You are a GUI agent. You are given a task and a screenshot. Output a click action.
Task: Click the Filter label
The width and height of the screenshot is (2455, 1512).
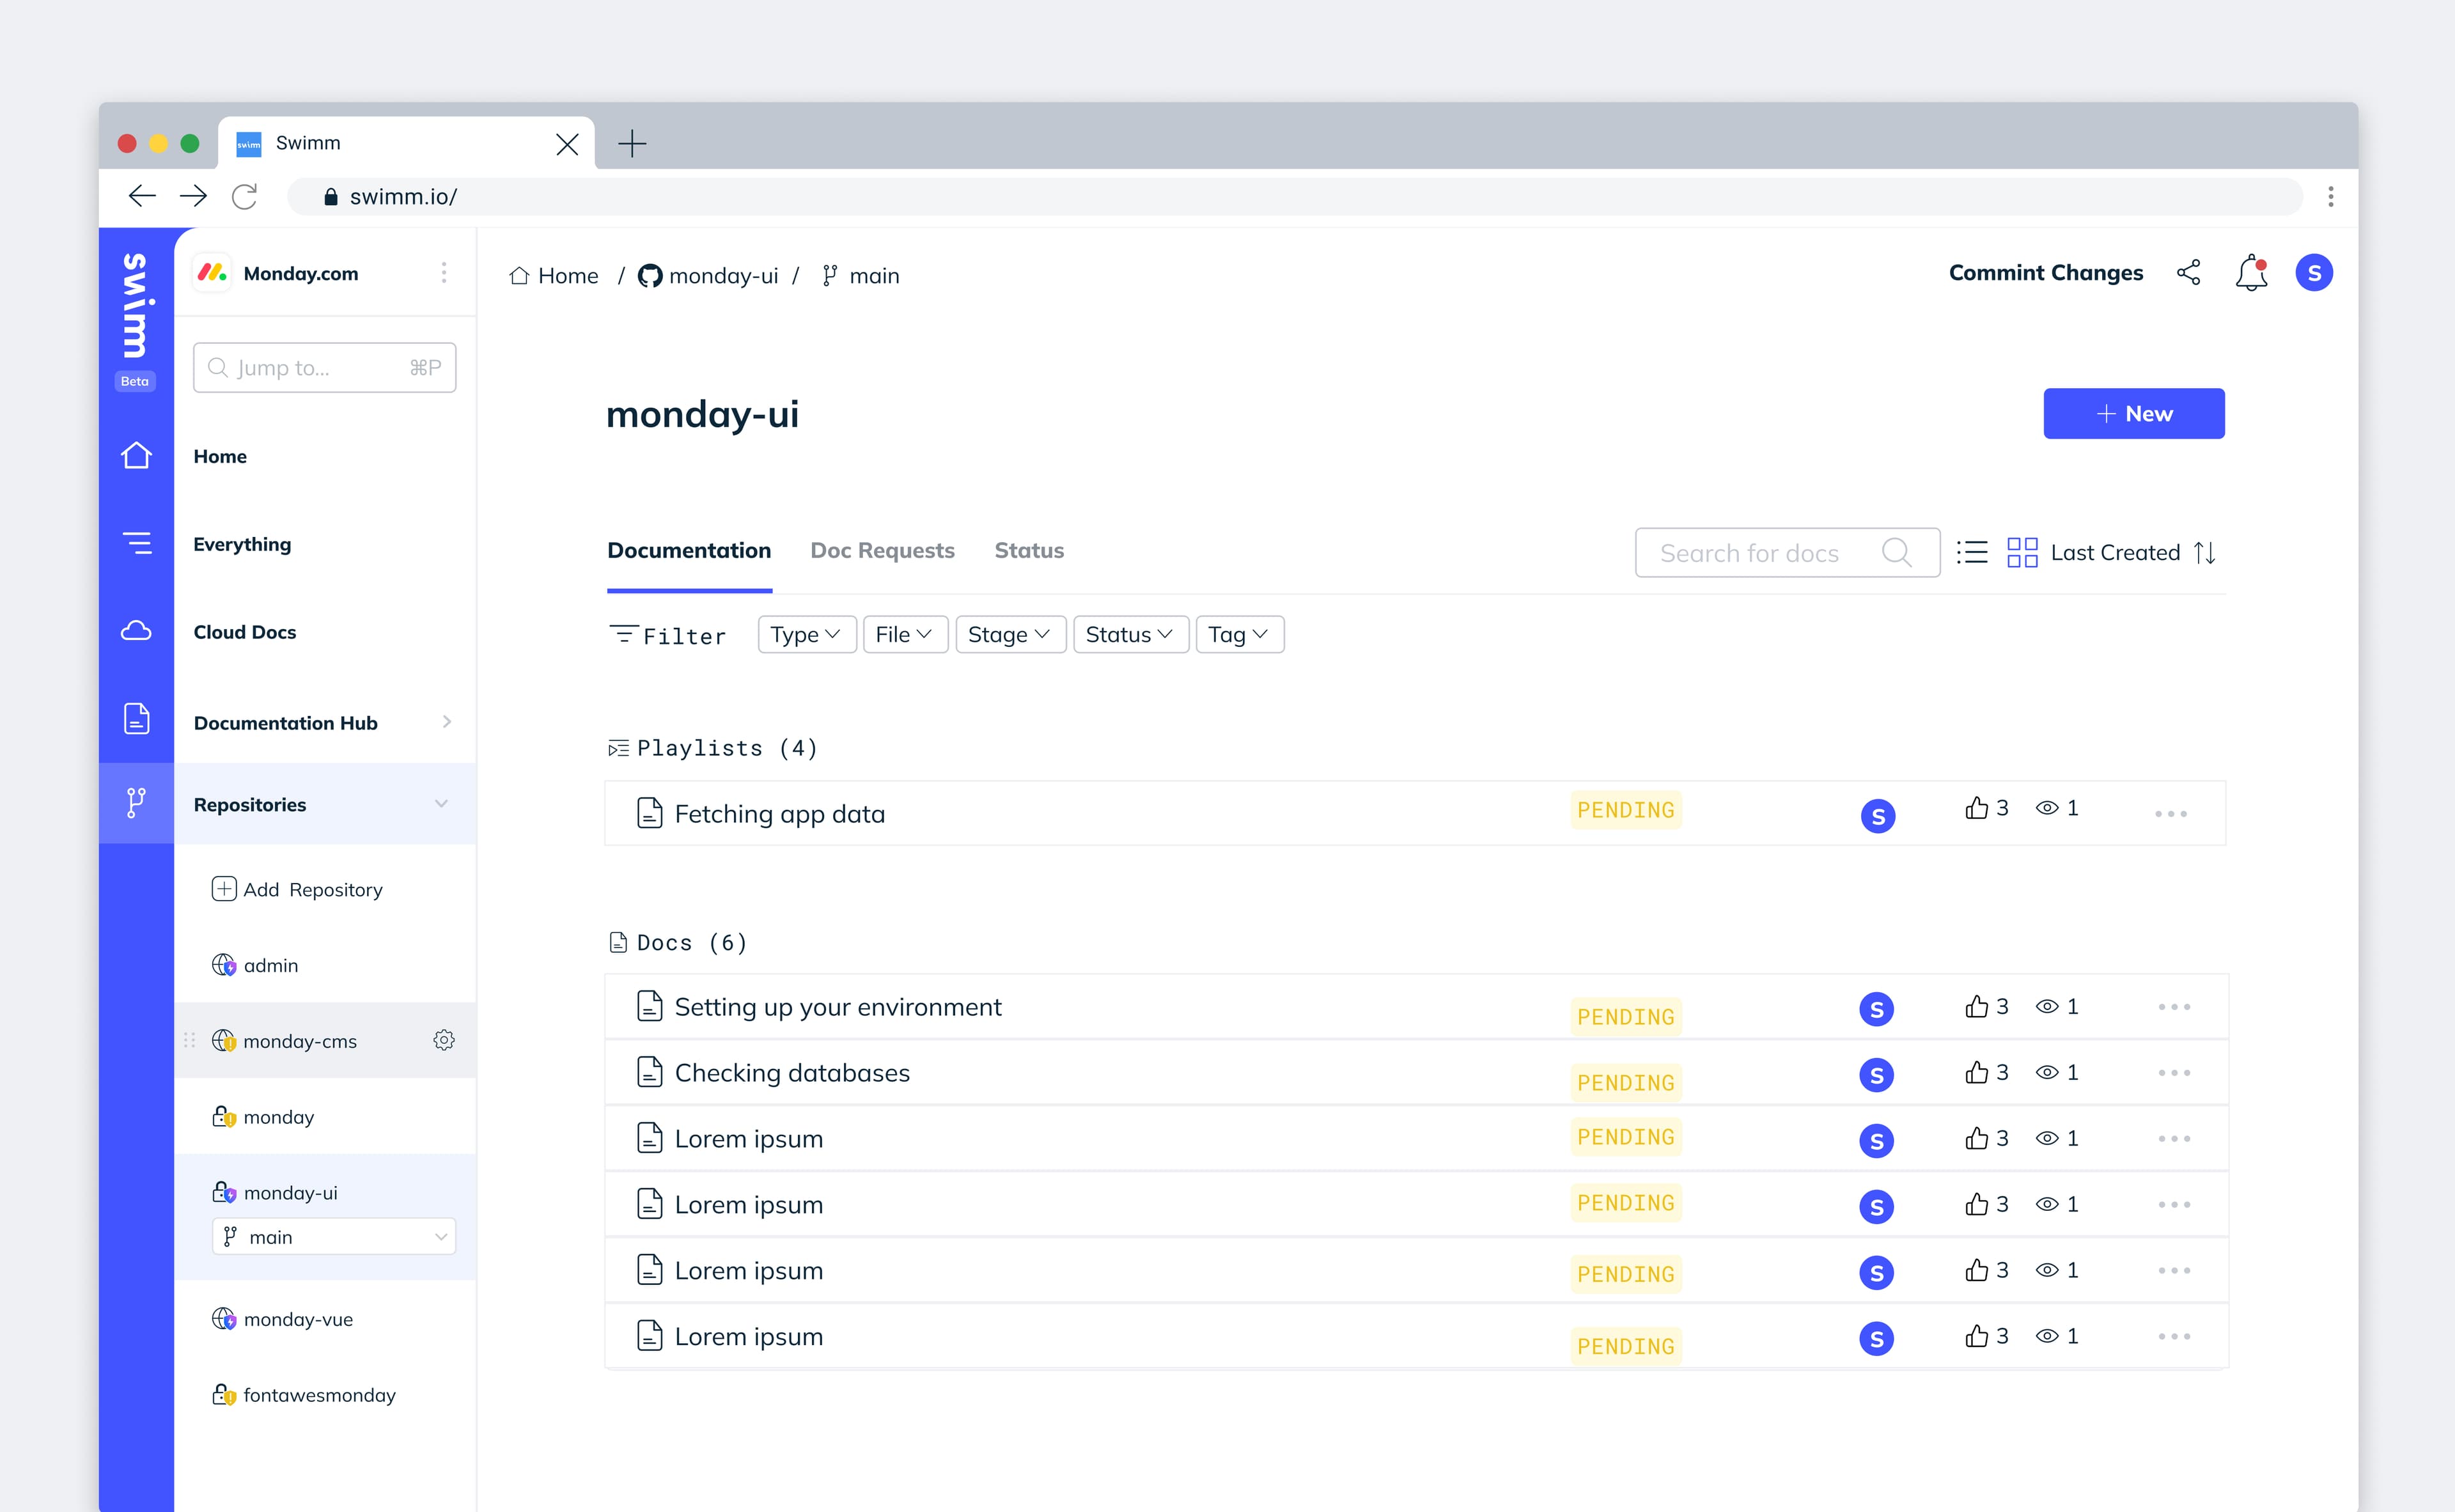[667, 635]
